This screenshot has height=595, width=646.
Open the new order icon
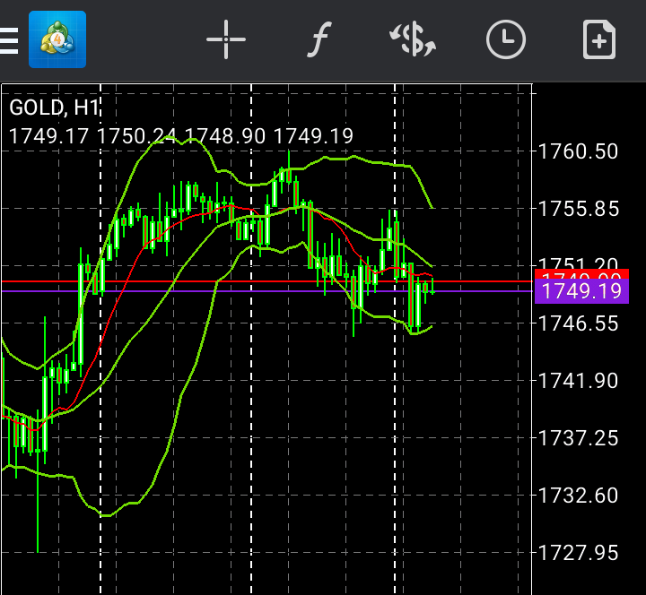tap(599, 39)
